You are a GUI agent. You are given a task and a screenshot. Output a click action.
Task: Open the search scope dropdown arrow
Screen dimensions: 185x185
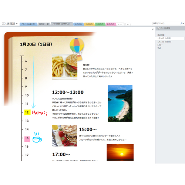point(184,23)
